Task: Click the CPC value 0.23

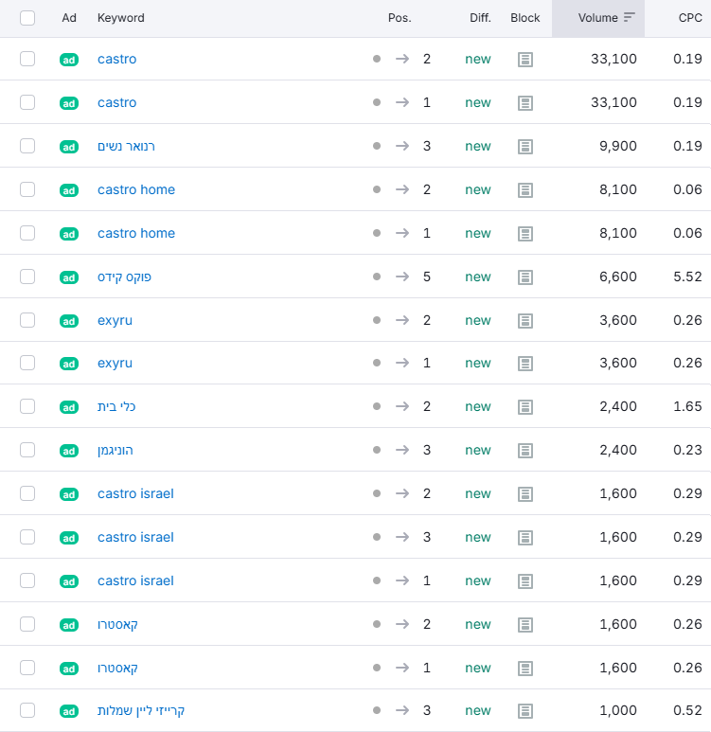Action: [x=687, y=450]
